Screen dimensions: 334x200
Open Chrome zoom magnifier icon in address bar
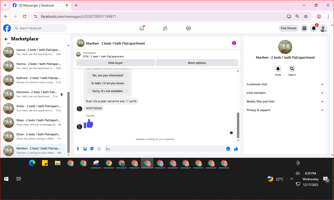(x=297, y=16)
